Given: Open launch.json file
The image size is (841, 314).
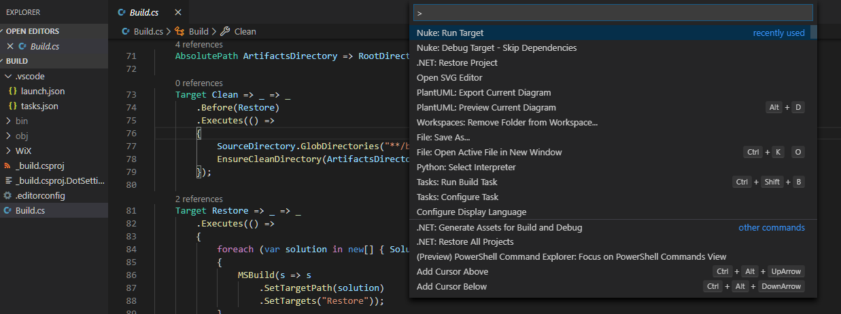Looking at the screenshot, I should pos(43,91).
